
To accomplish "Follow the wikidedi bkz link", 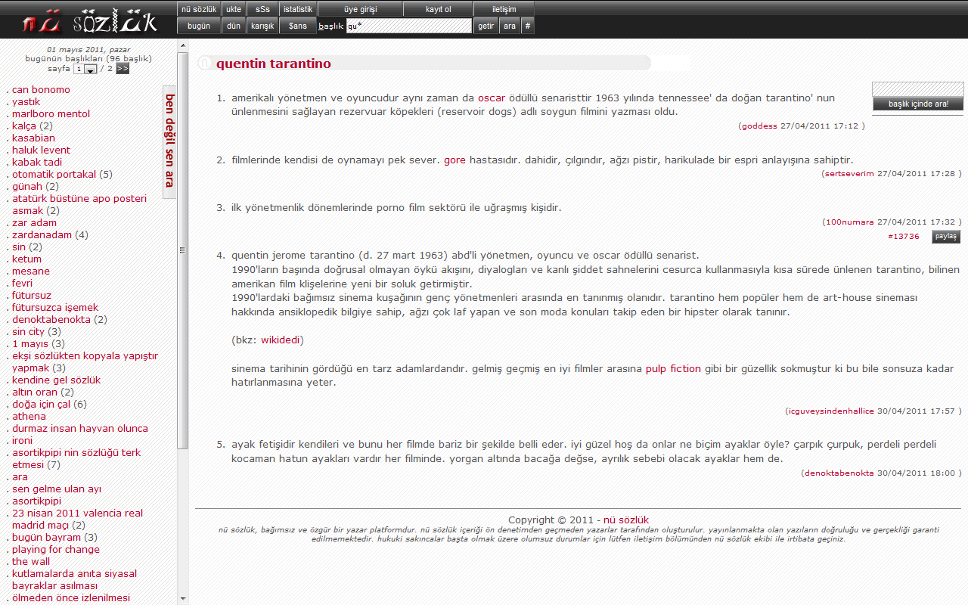I will (x=281, y=340).
